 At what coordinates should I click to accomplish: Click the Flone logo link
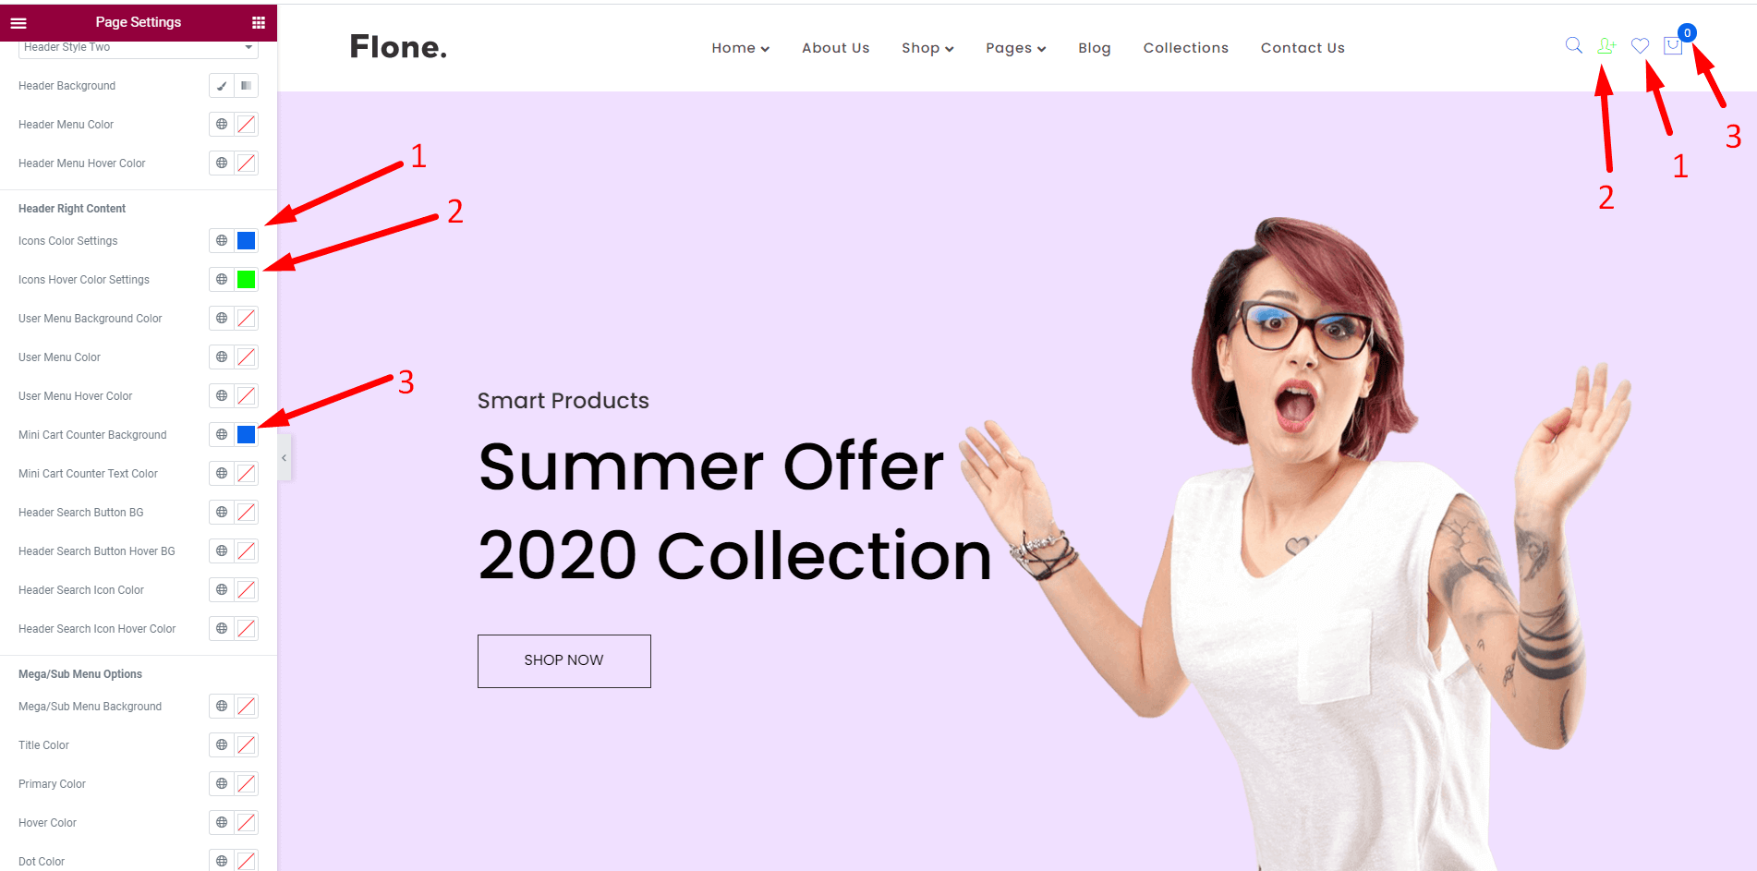tap(398, 47)
